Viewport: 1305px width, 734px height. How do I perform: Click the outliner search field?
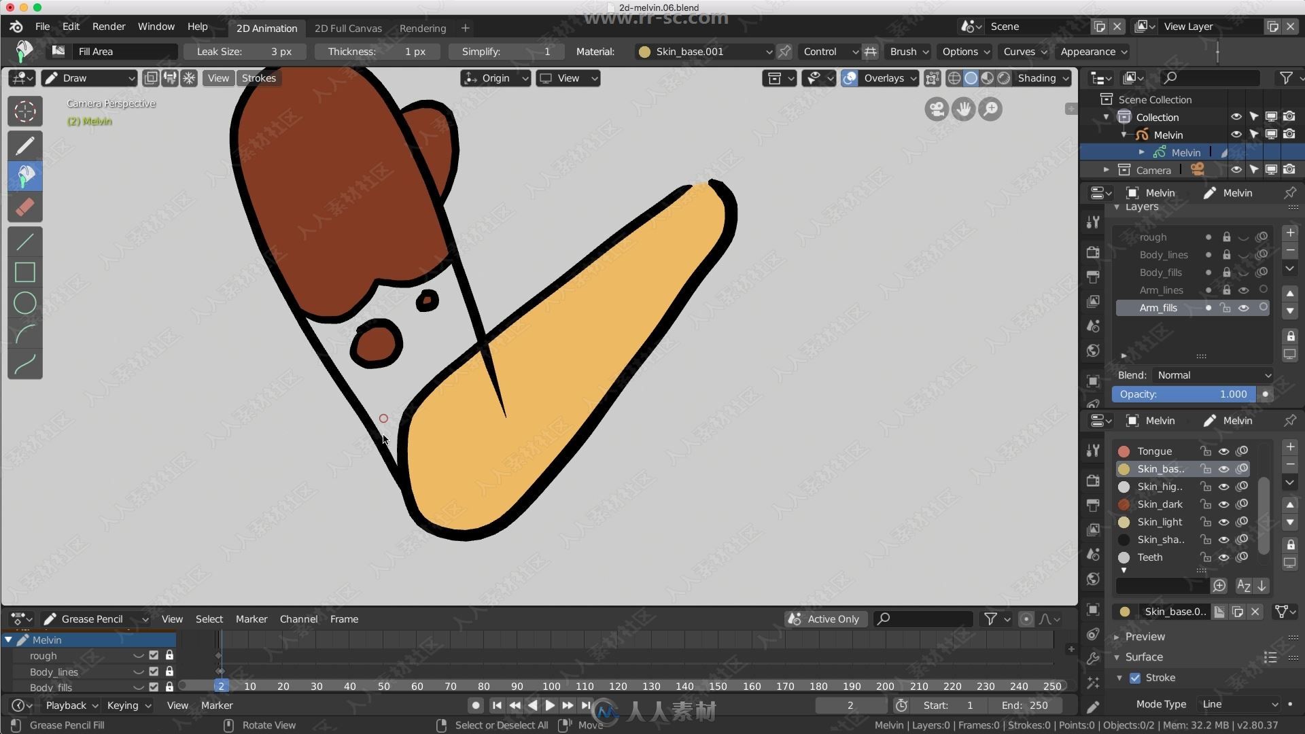pyautogui.click(x=1210, y=78)
